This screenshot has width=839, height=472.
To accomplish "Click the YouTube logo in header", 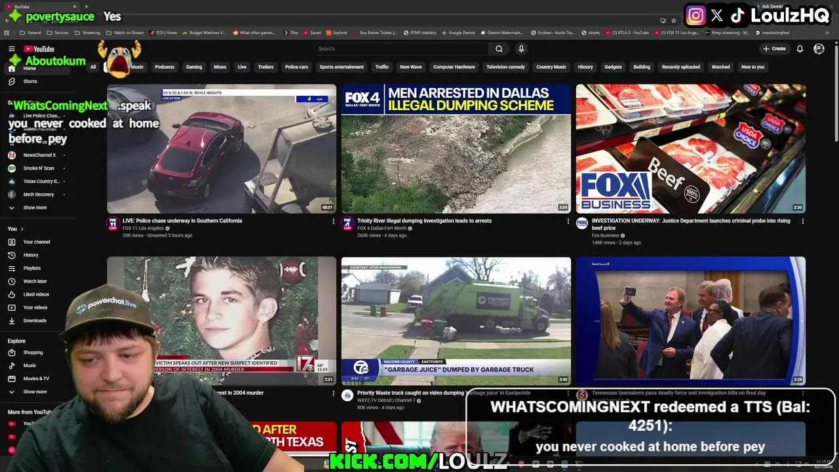I will point(39,49).
